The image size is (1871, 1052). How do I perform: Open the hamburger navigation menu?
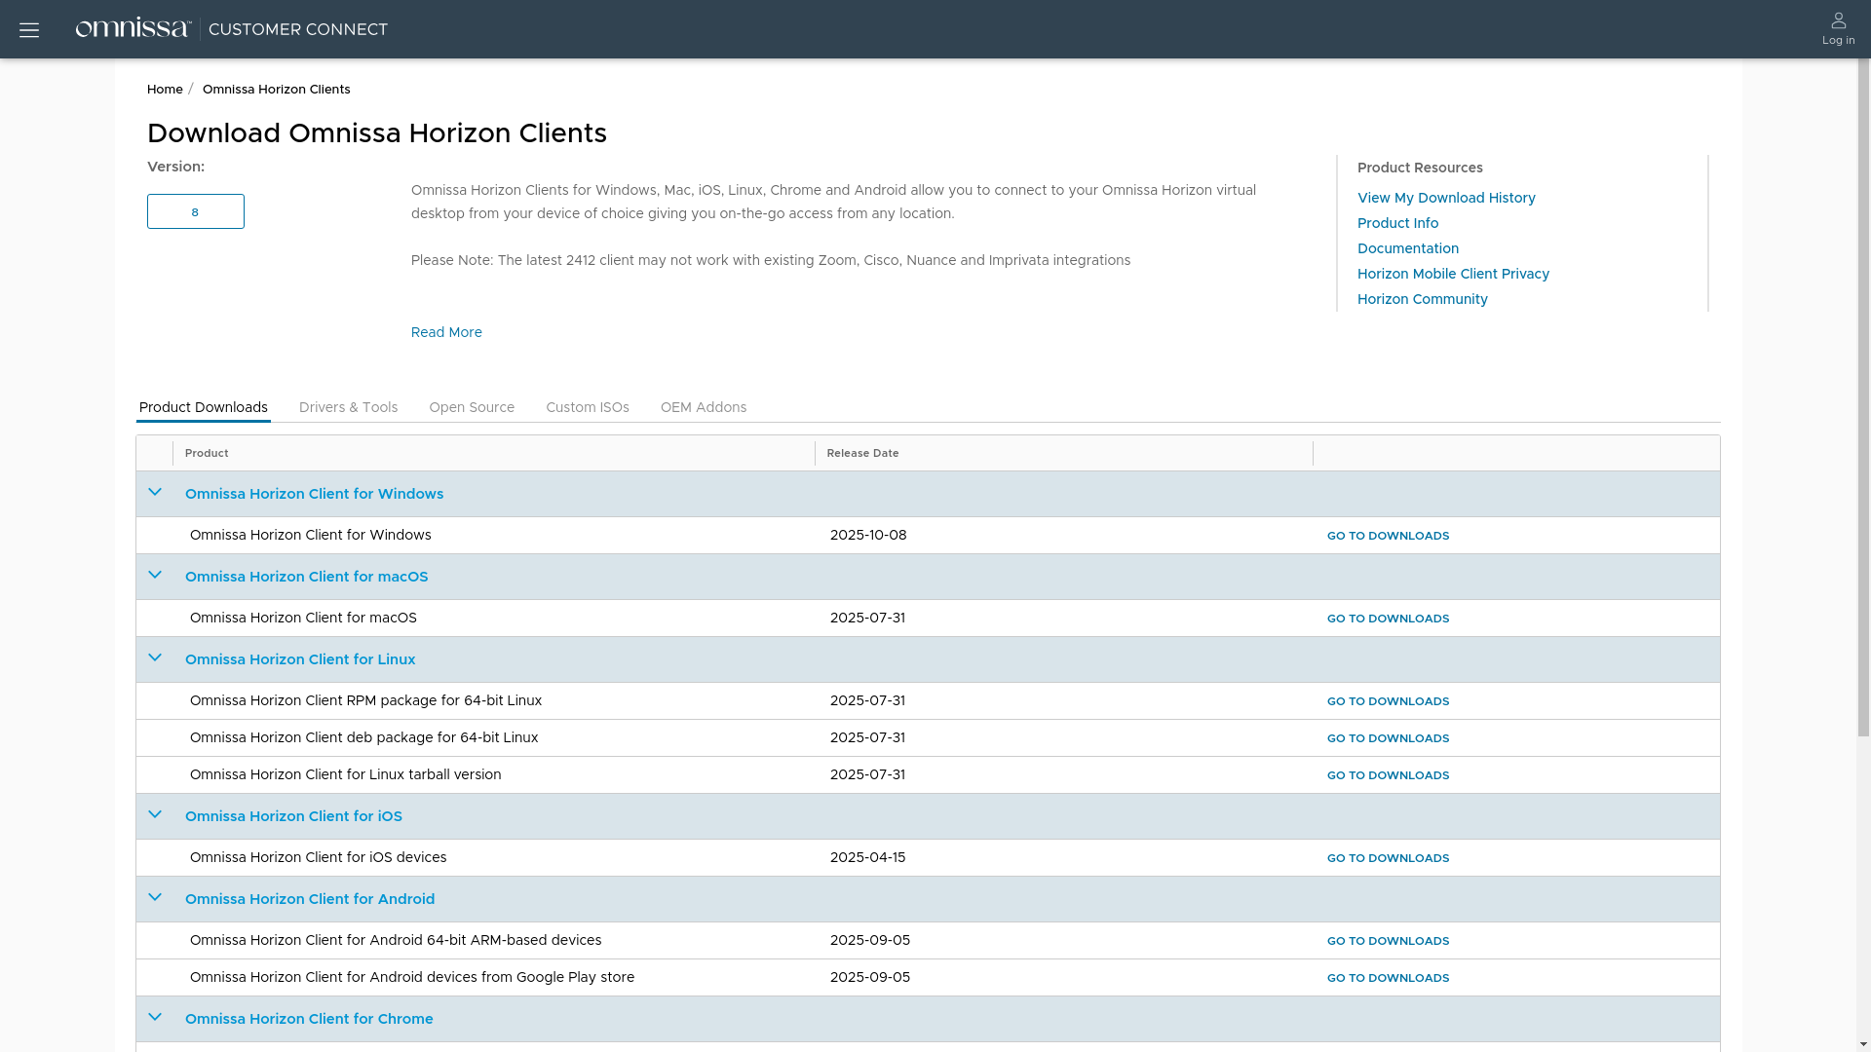pos(29,30)
